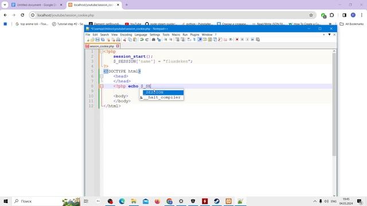Click the scroll up arrow in editor

[334, 51]
